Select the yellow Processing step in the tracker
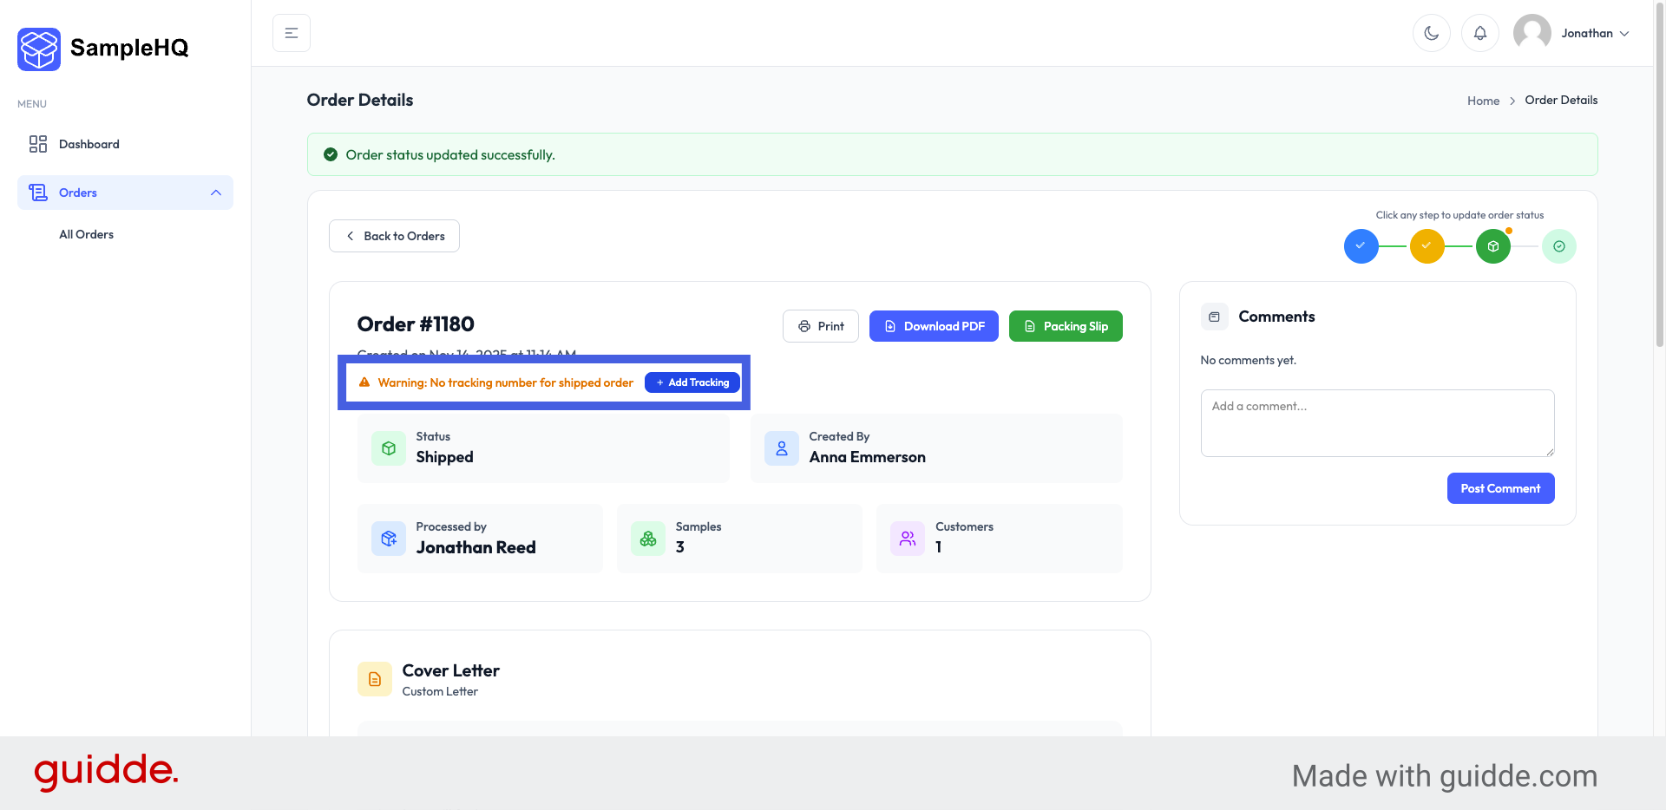The height and width of the screenshot is (810, 1666). pos(1427,245)
